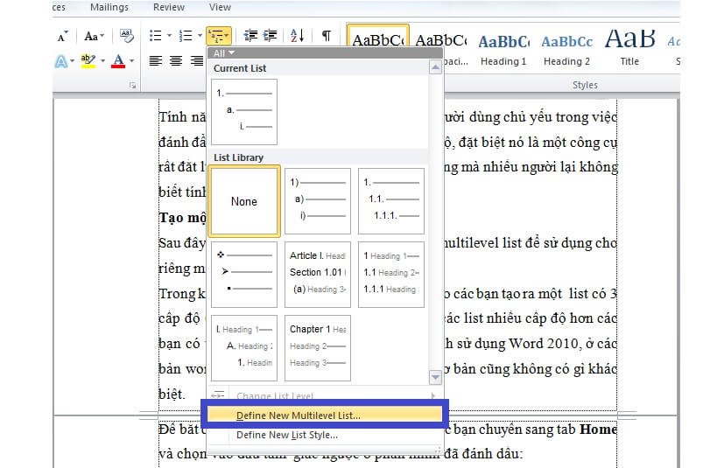Click Define New Multilevel List
The height and width of the screenshot is (468, 717).
click(x=325, y=415)
